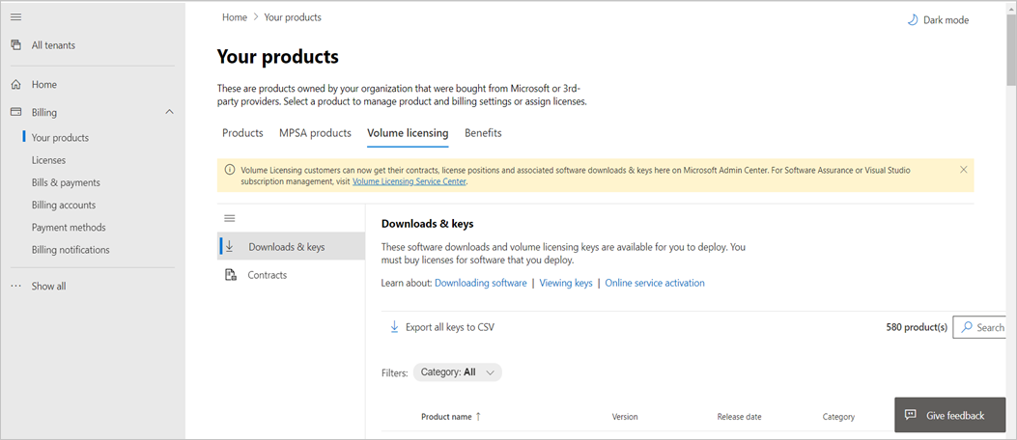Select Downloads & keys menu item
Image resolution: width=1017 pixels, height=440 pixels.
coord(291,246)
